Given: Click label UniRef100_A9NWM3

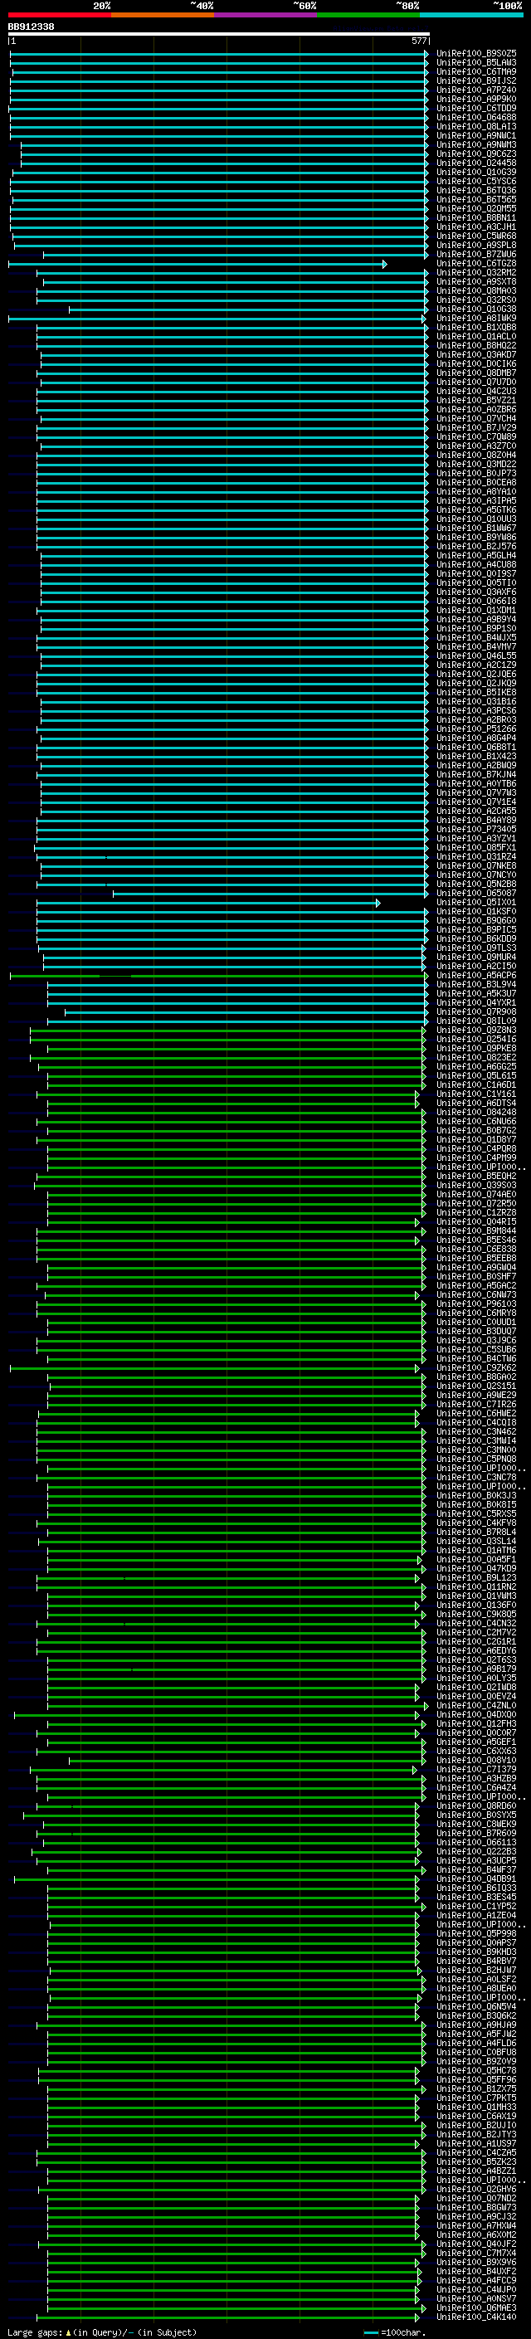Looking at the screenshot, I should [x=475, y=144].
